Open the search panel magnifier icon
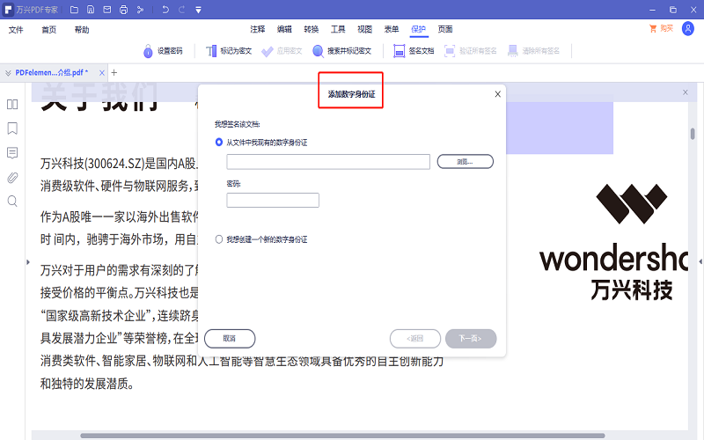Screen dimensions: 704x440 pos(12,201)
